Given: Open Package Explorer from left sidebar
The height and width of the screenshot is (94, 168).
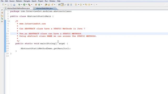Looking at the screenshot, I should (2, 13).
